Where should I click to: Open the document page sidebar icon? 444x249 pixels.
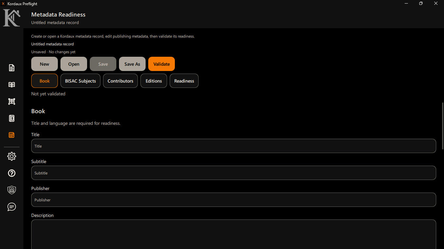point(12,68)
